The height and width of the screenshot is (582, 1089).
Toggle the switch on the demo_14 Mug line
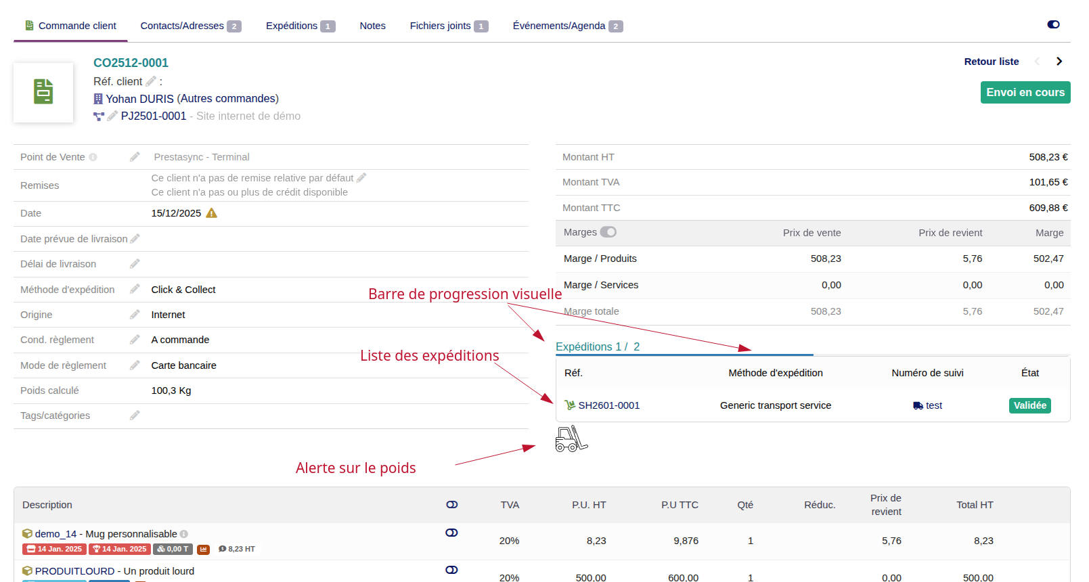point(451,533)
